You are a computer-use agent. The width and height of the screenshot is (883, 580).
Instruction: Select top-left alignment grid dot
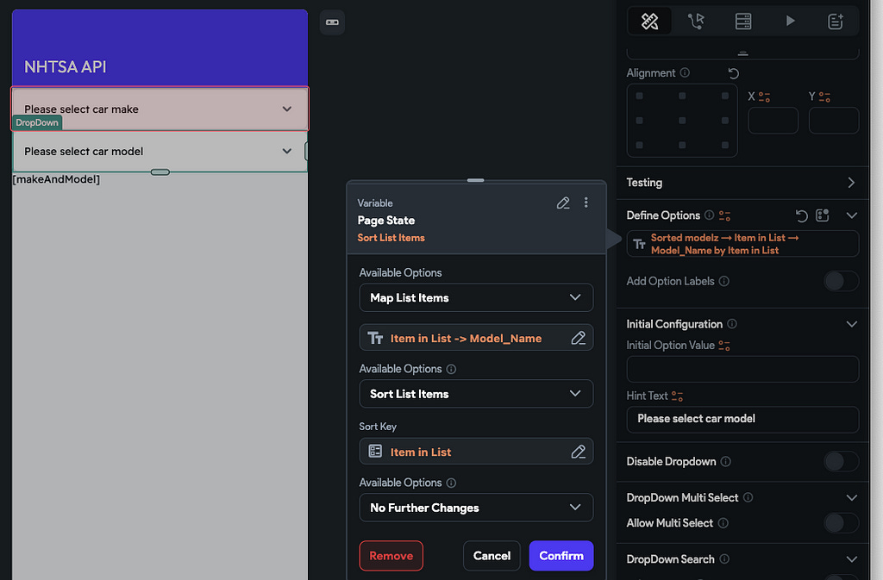[639, 96]
